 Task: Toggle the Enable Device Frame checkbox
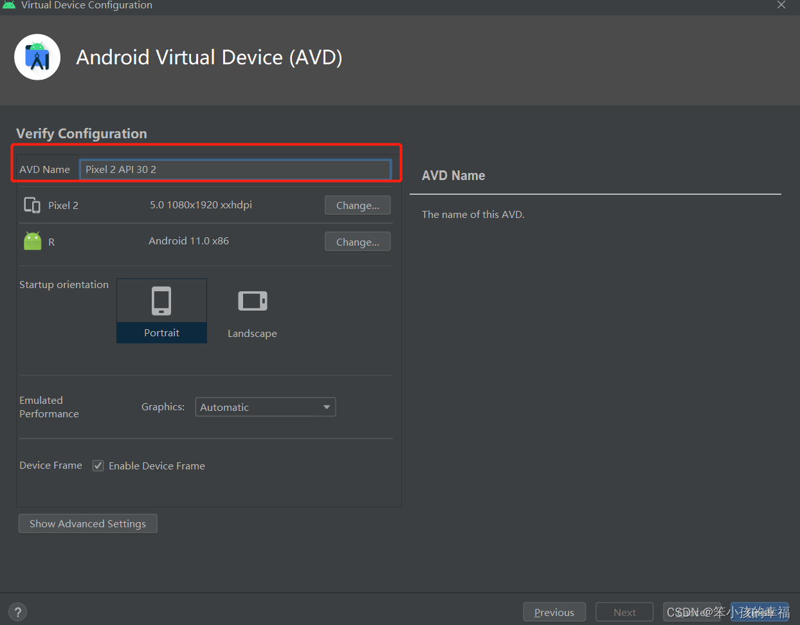98,466
